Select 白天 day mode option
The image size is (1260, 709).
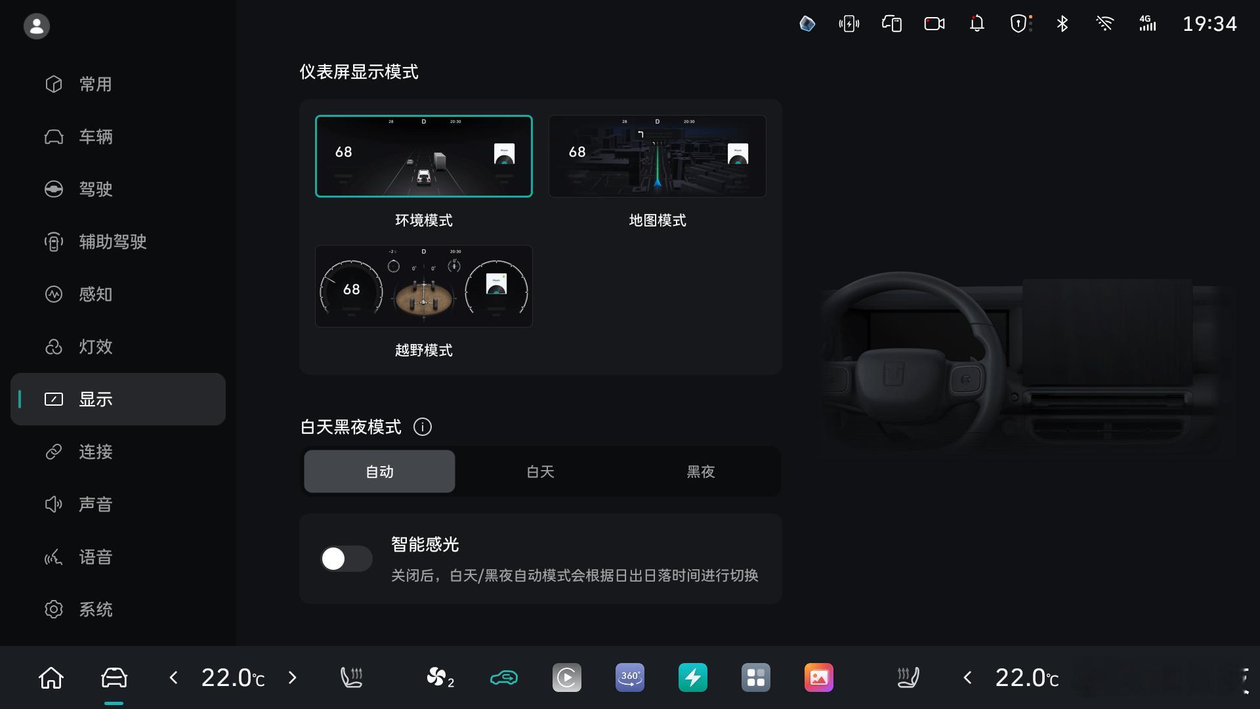click(x=540, y=471)
